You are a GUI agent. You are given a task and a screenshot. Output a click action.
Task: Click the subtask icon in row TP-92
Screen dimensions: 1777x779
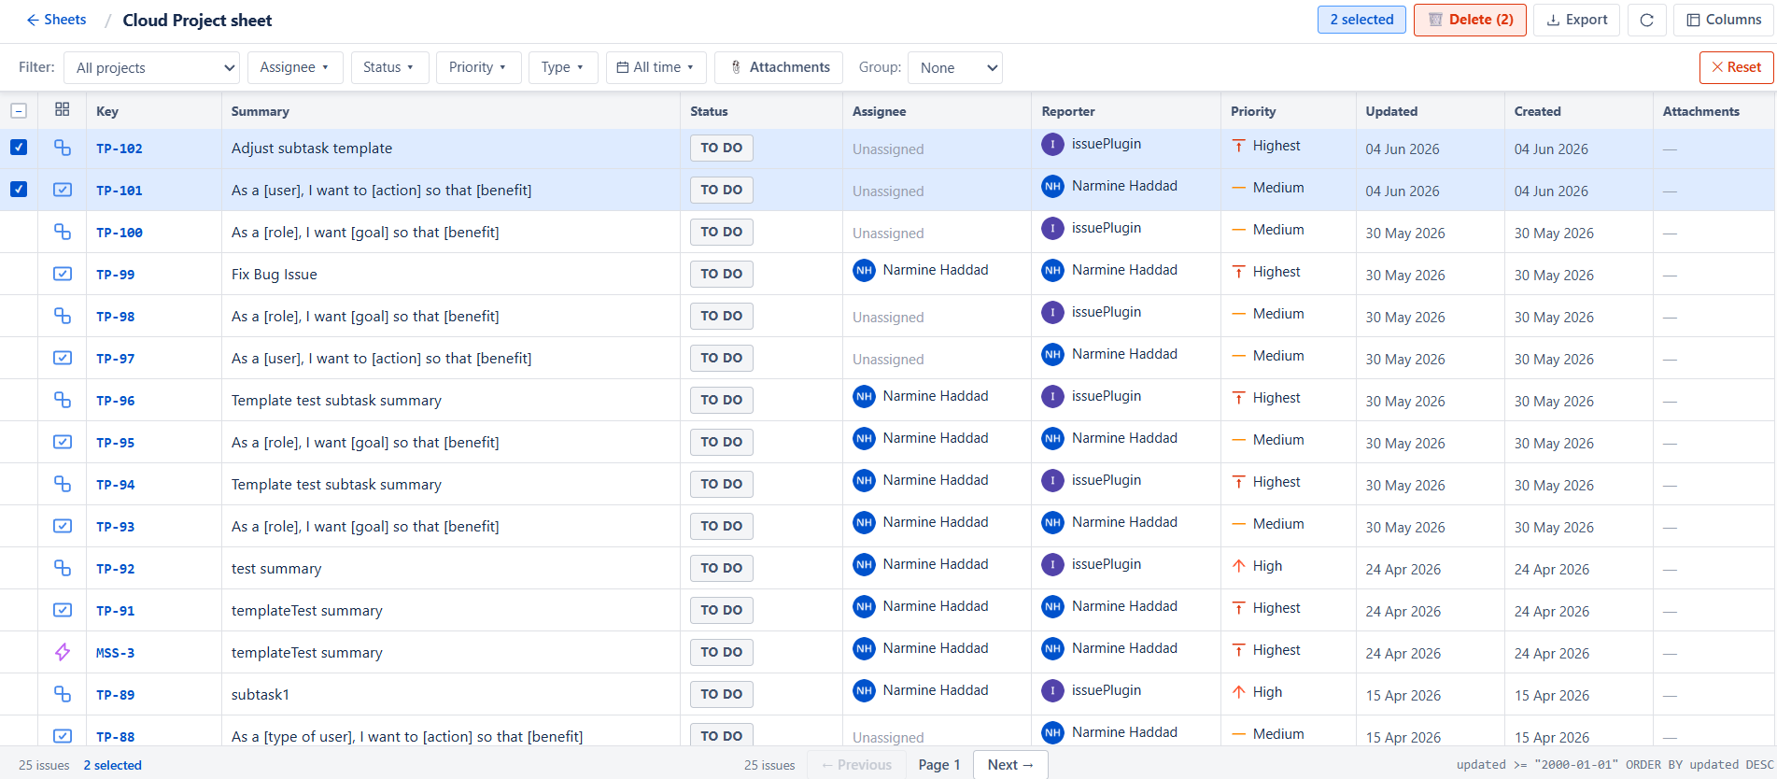[x=63, y=568]
